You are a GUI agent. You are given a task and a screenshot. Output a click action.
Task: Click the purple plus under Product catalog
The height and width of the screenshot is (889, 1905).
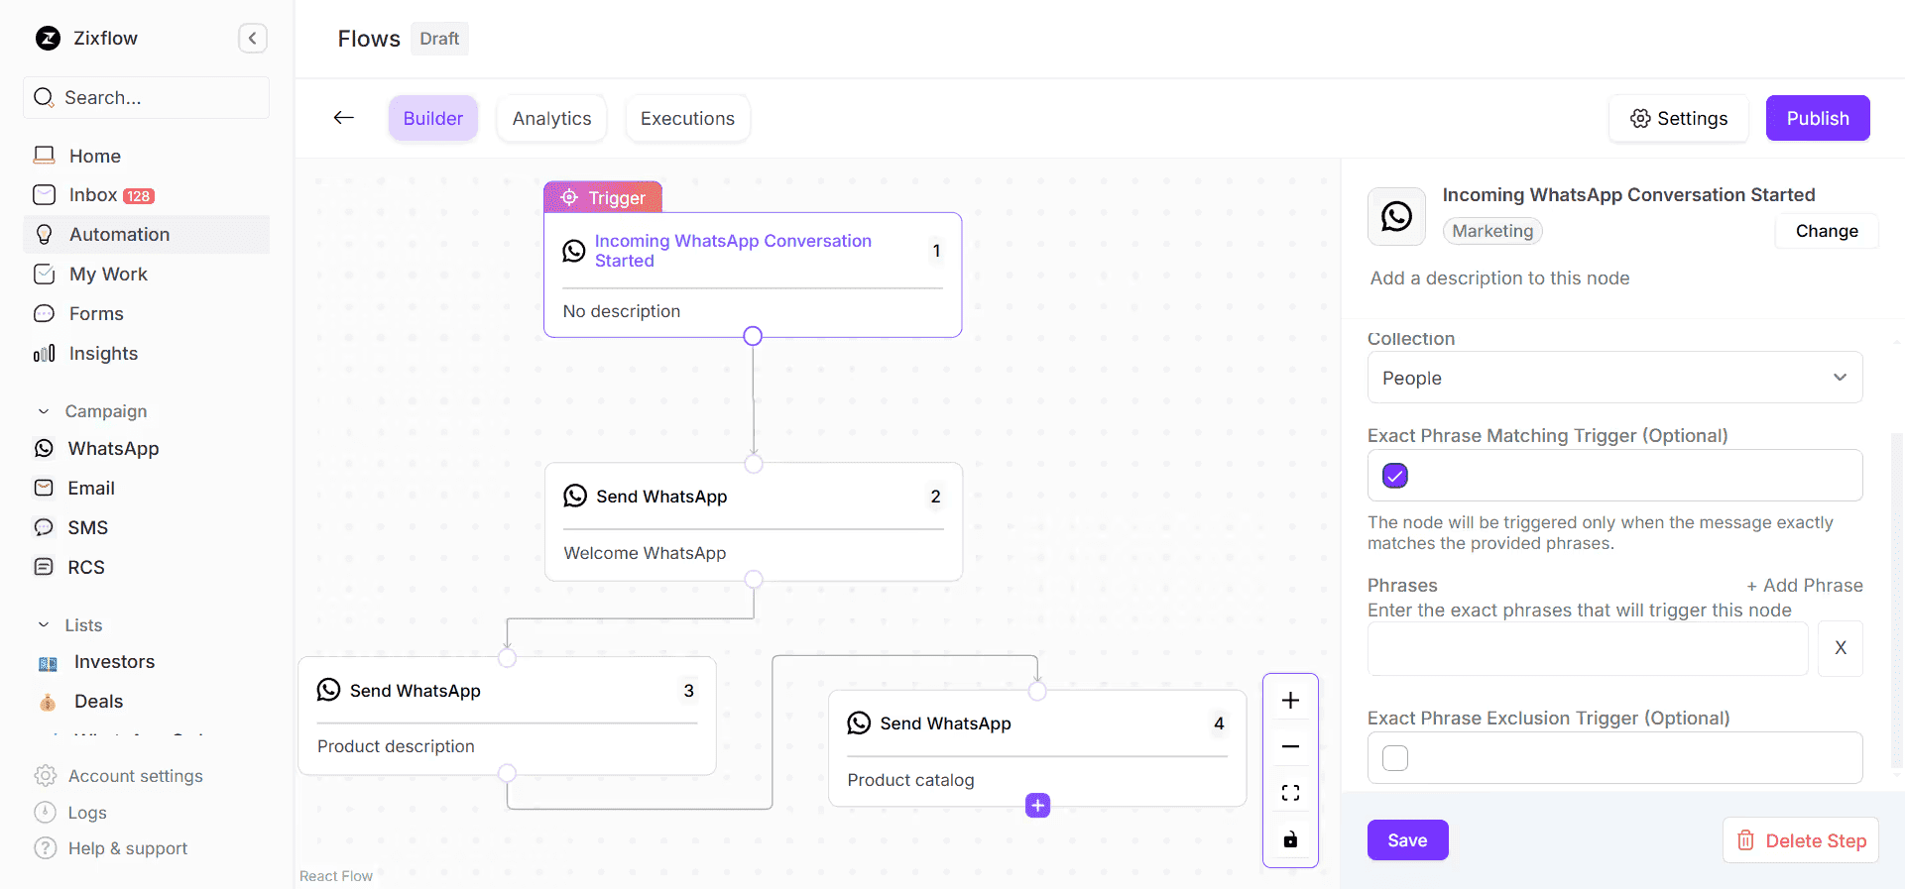1037,806
